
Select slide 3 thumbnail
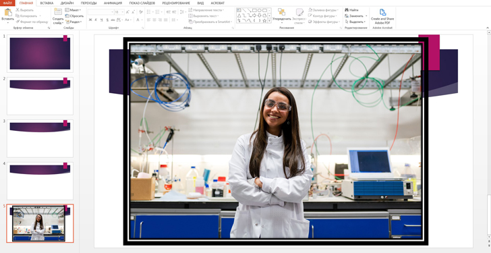click(x=40, y=138)
